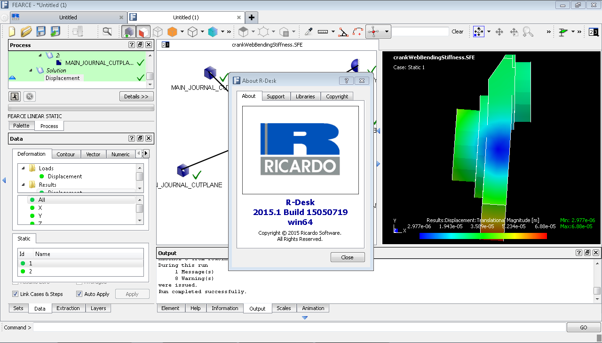The image size is (602, 343).
Task: Click the wireframe cube outline icon
Action: (x=192, y=32)
